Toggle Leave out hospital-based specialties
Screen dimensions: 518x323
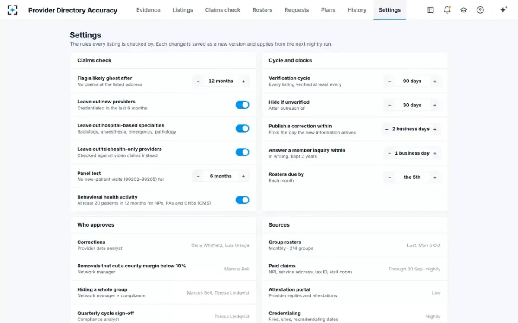pyautogui.click(x=242, y=128)
